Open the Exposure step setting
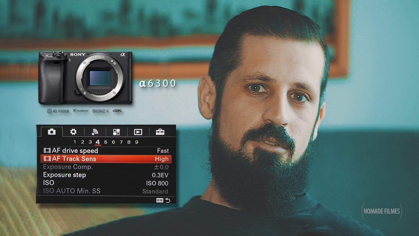The width and height of the screenshot is (419, 236). pyautogui.click(x=106, y=175)
